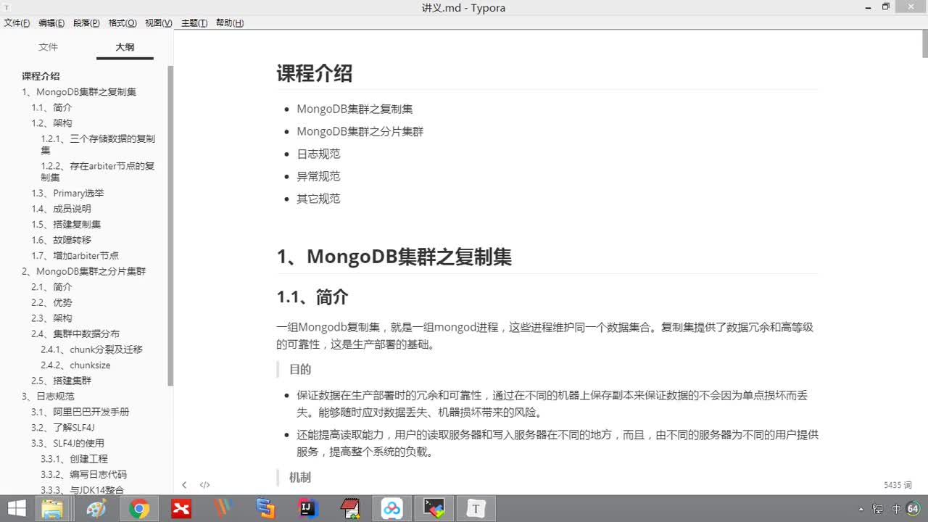This screenshot has height=522, width=928.
Task: Toggle source code mode icon
Action: [205, 485]
